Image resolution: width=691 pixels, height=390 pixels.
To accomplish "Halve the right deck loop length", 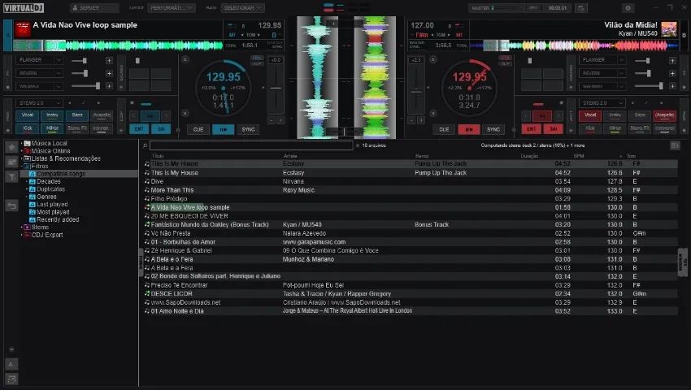I will [526, 116].
